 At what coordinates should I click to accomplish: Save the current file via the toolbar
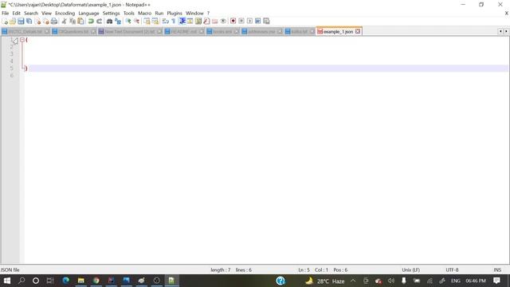[x=21, y=22]
